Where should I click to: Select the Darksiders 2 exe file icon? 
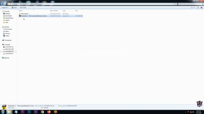pyautogui.click(x=20, y=16)
